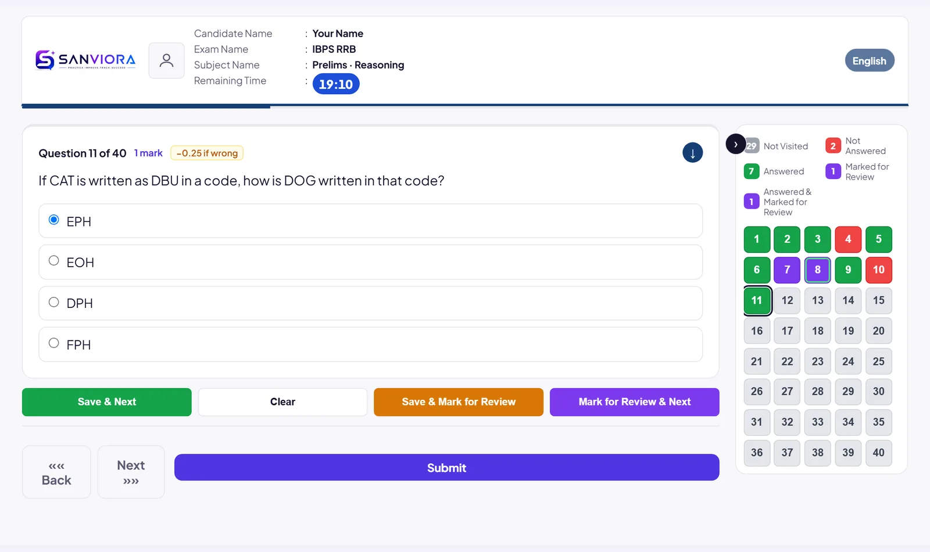This screenshot has height=552, width=930.
Task: Collapse the question palette side panel
Action: [x=735, y=144]
